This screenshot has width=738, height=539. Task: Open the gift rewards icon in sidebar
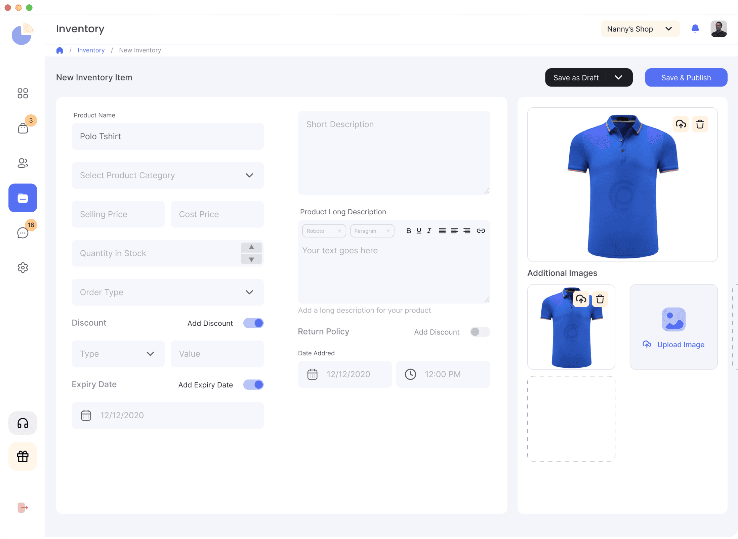pyautogui.click(x=23, y=456)
